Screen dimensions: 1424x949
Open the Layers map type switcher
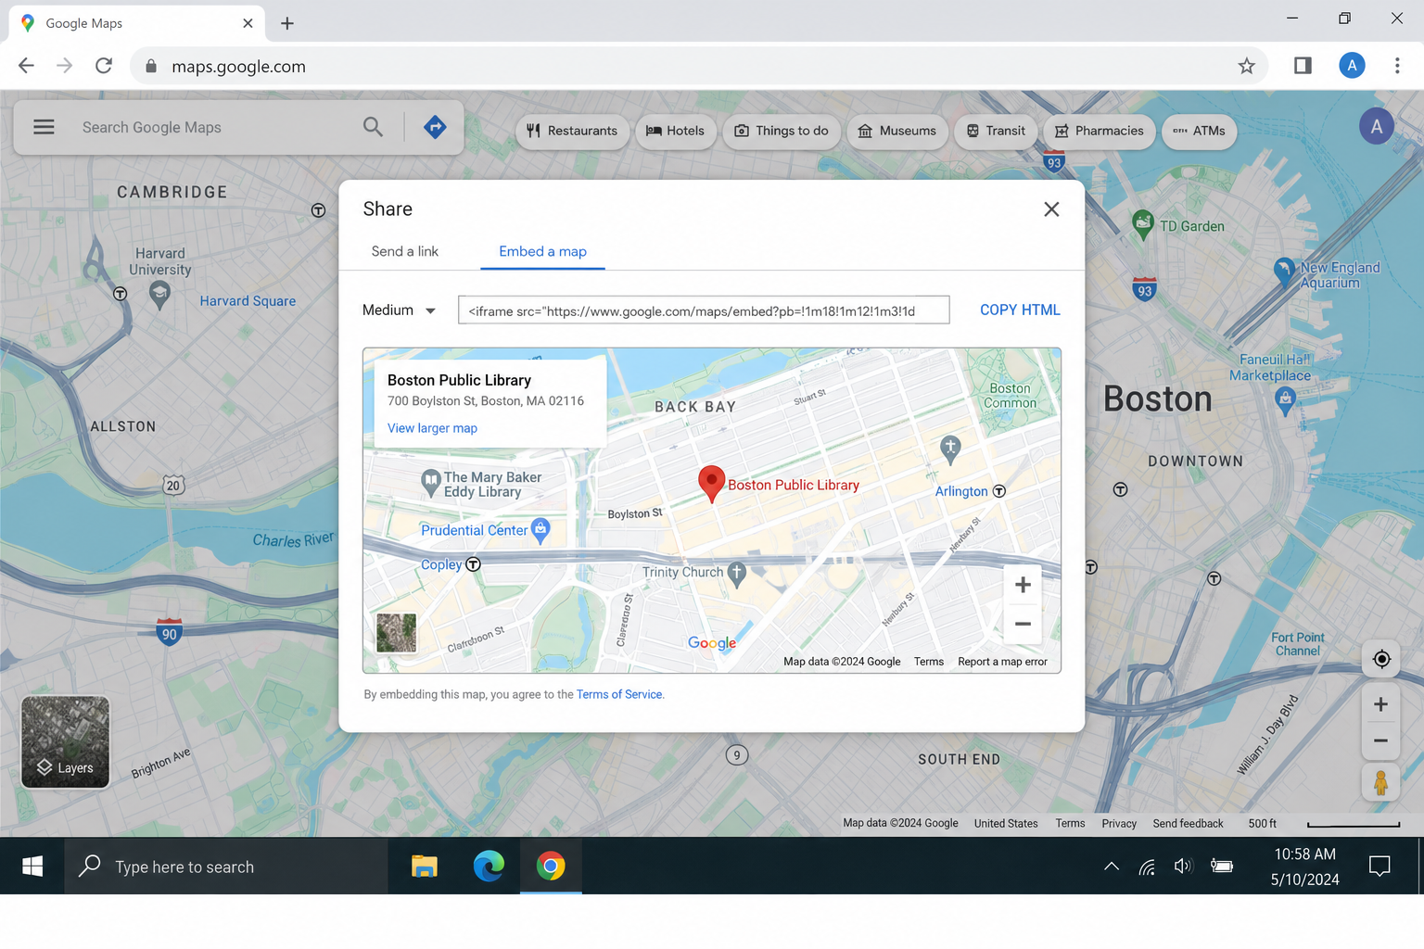[65, 741]
